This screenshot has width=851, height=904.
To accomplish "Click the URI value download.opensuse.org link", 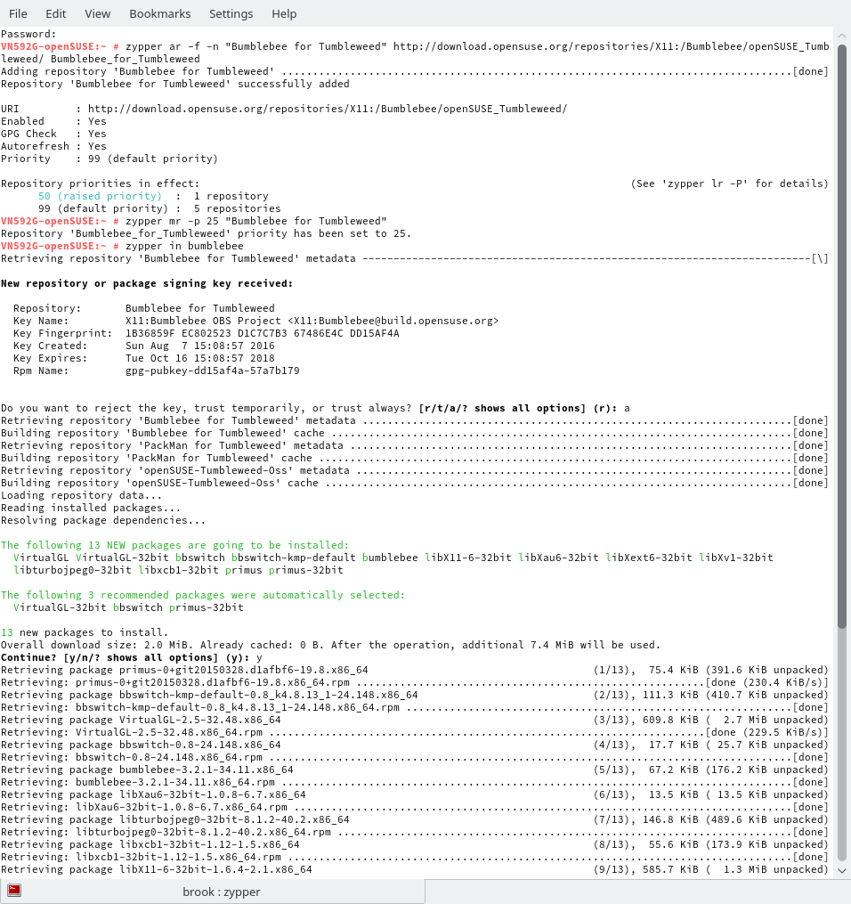I will [x=328, y=109].
